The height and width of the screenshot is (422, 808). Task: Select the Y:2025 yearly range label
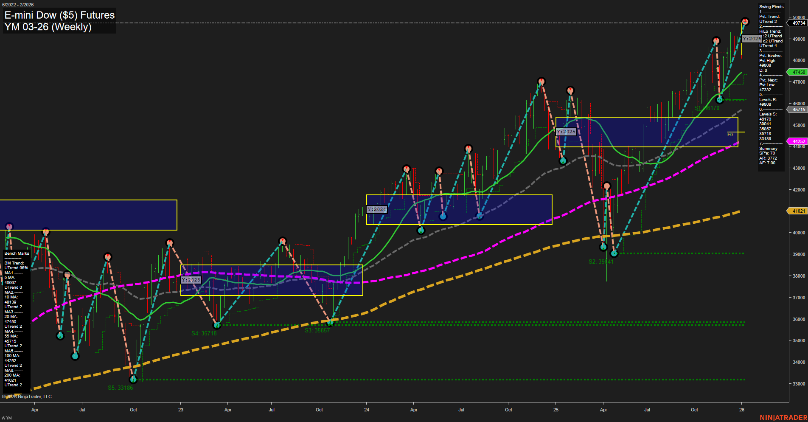point(566,132)
